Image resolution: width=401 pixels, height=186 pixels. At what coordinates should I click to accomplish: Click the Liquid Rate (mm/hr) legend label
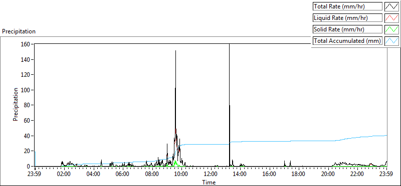[x=348, y=18]
